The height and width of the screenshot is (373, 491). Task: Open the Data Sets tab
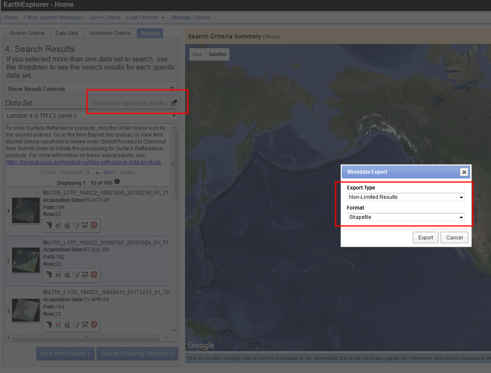67,33
